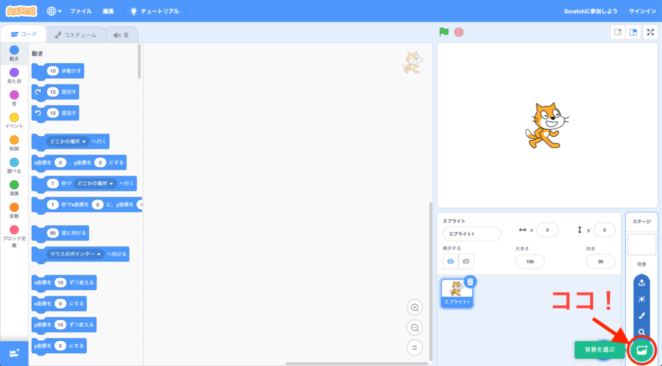The width and height of the screenshot is (662, 366).
Task: Click the x座標を 0 にする block
Action: tap(59, 303)
